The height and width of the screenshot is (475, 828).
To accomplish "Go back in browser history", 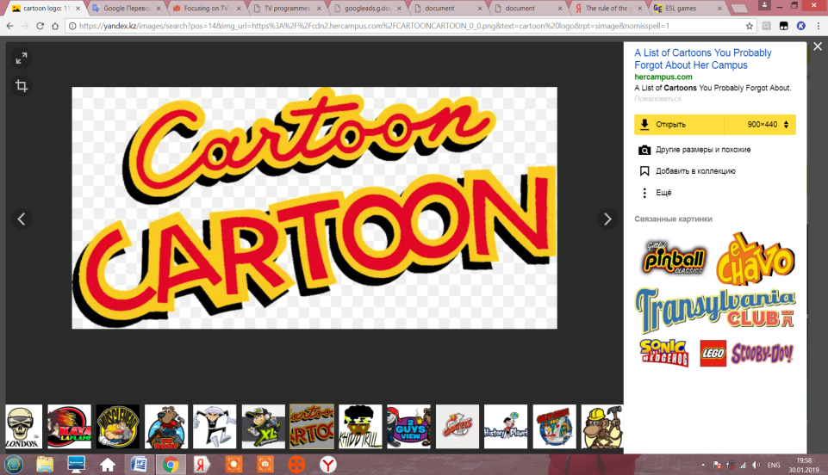I will coord(9,26).
